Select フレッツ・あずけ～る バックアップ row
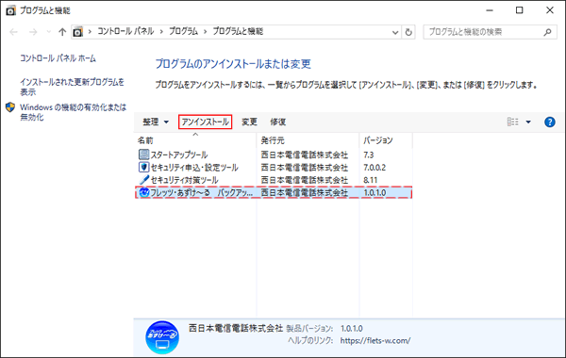The width and height of the screenshot is (566, 358). (274, 192)
